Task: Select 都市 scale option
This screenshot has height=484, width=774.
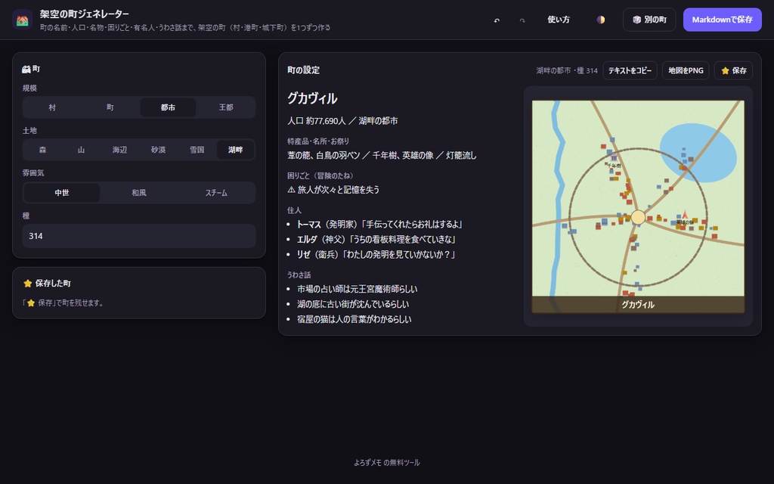Action: pos(168,107)
